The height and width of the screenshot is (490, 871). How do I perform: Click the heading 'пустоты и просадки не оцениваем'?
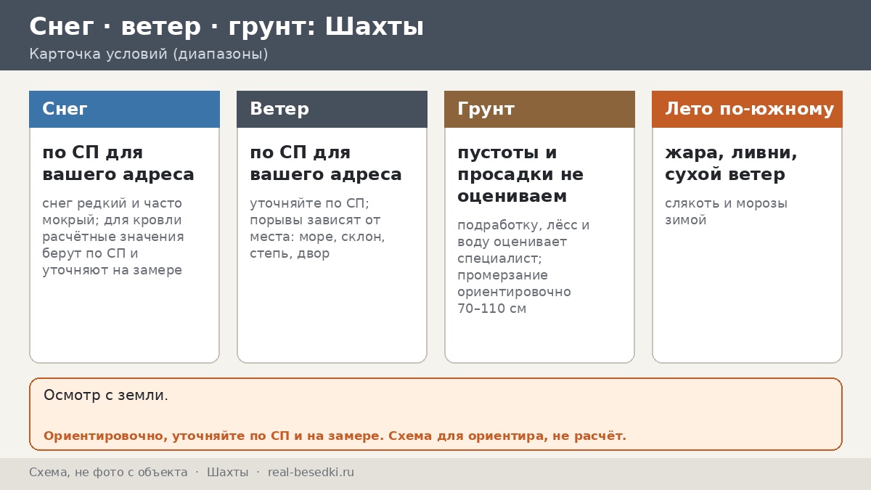tap(520, 174)
